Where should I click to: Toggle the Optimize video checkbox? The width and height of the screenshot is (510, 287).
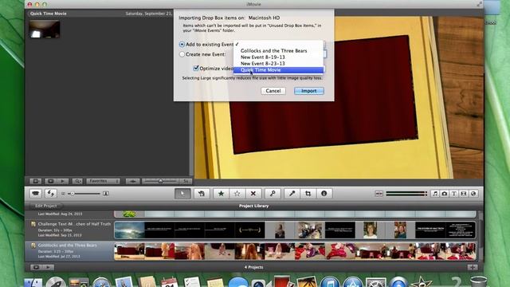coord(196,68)
